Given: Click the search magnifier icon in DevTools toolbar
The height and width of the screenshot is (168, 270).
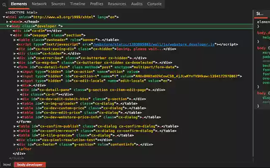Looking at the screenshot, I should click(4, 5).
